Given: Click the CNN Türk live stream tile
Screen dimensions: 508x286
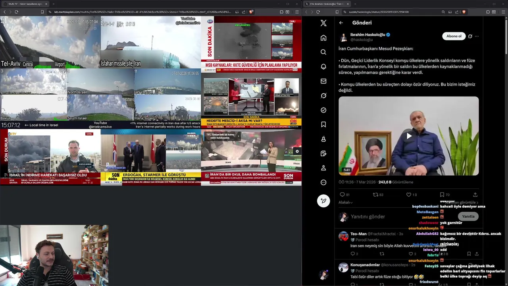Looking at the screenshot, I should click(x=251, y=101).
